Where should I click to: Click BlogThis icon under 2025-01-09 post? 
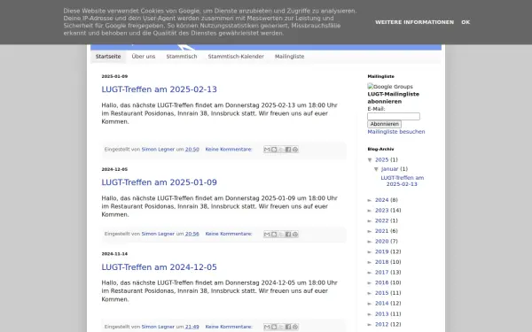[274, 234]
